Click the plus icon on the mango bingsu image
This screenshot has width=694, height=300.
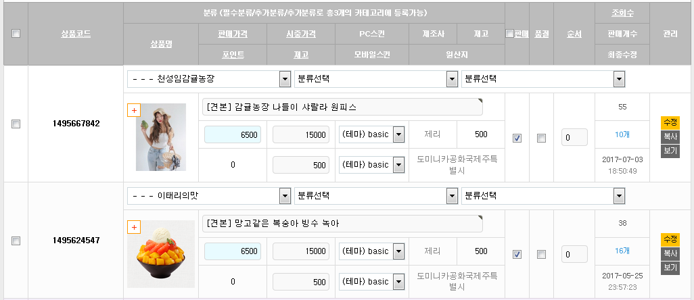point(133,227)
